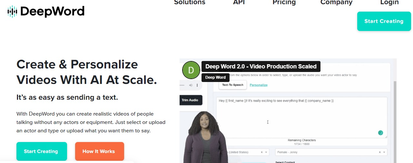Viewport: 413px width, 163px height.
Task: Click the Login link
Action: tap(389, 3)
